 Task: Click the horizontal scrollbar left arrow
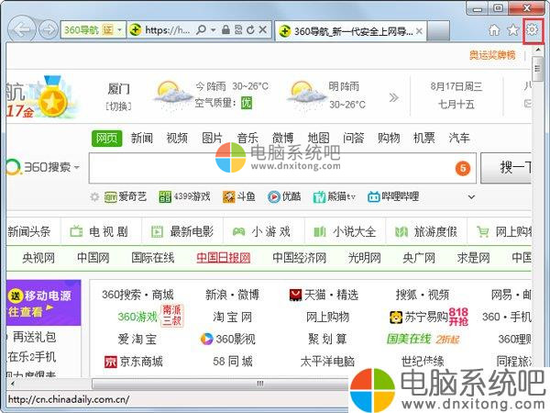[13, 384]
